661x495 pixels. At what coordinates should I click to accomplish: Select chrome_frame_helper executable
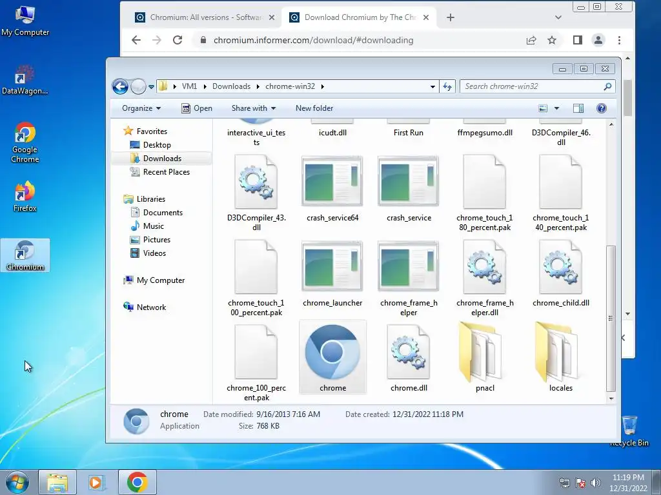point(409,278)
